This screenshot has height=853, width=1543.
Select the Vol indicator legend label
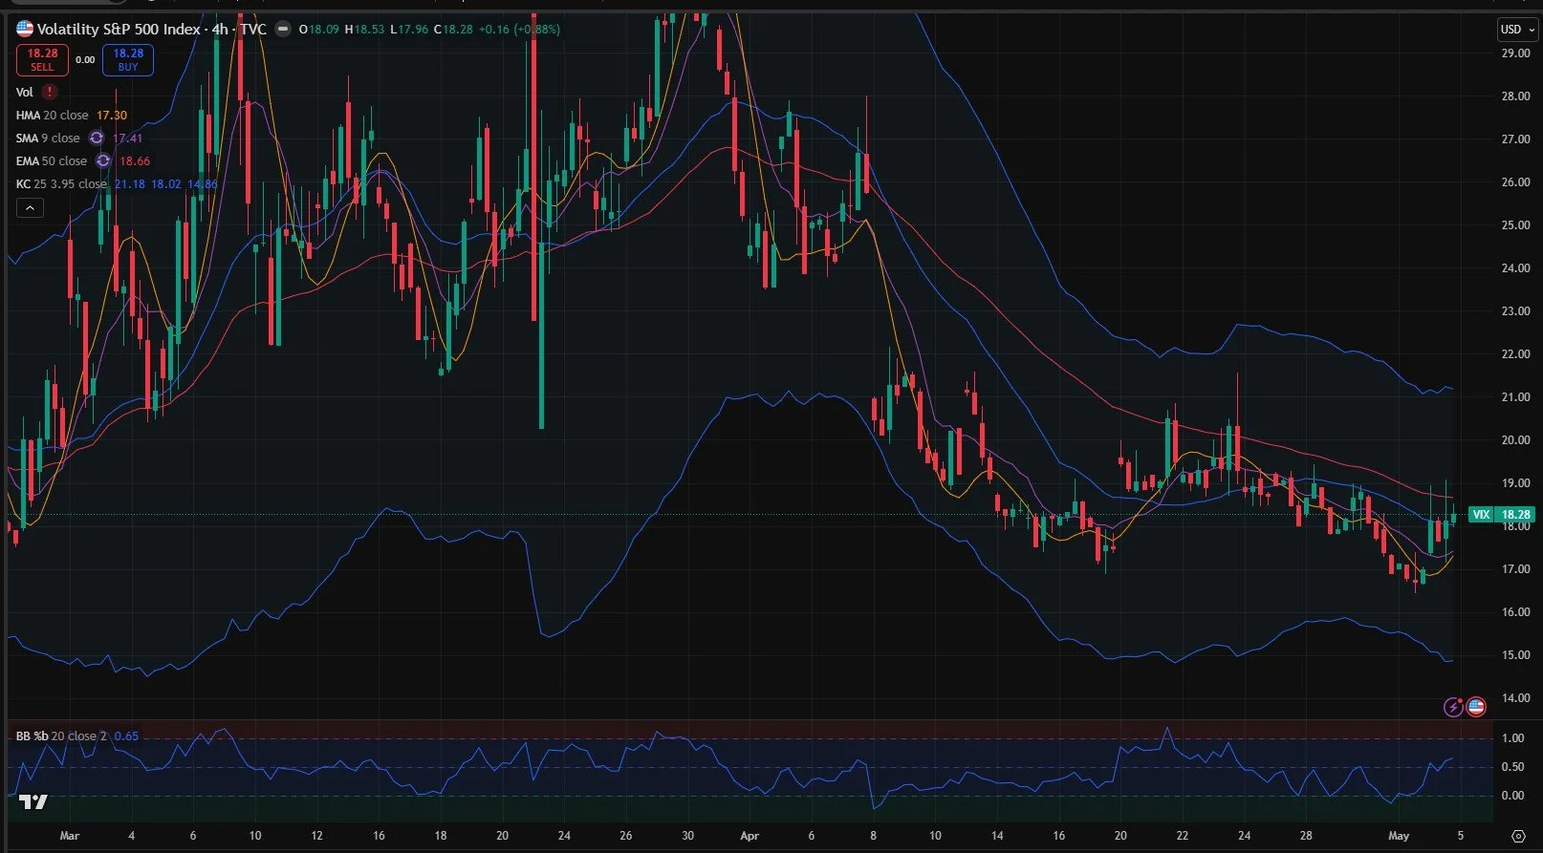tap(25, 93)
